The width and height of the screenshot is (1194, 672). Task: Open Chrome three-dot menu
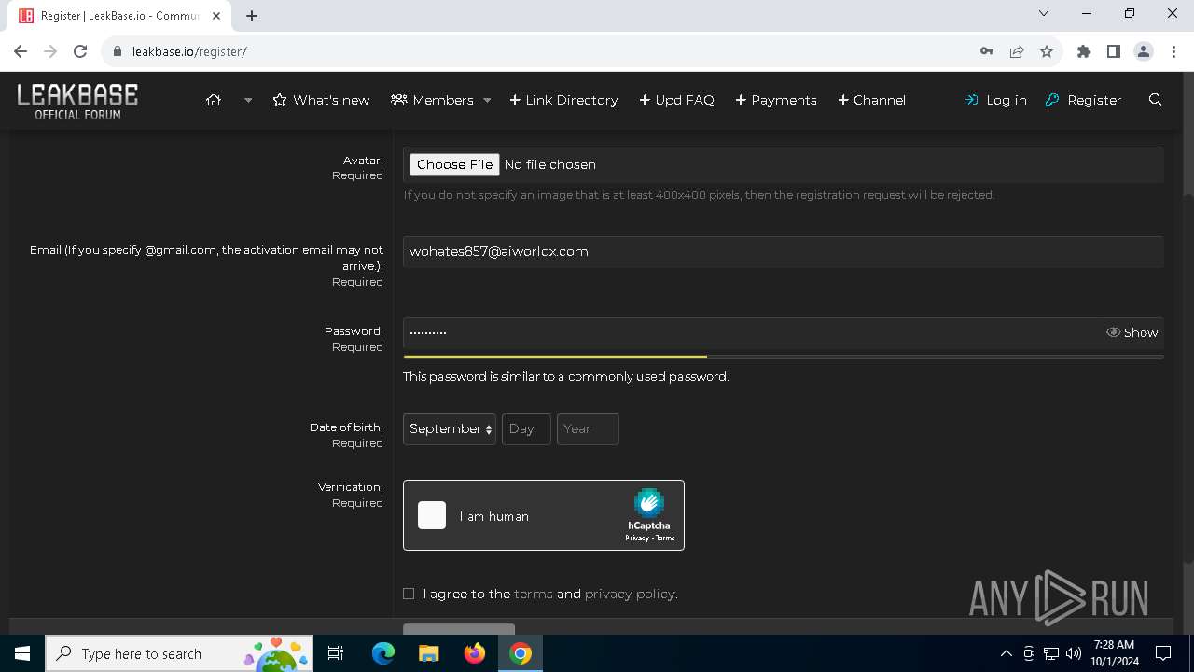click(x=1173, y=51)
